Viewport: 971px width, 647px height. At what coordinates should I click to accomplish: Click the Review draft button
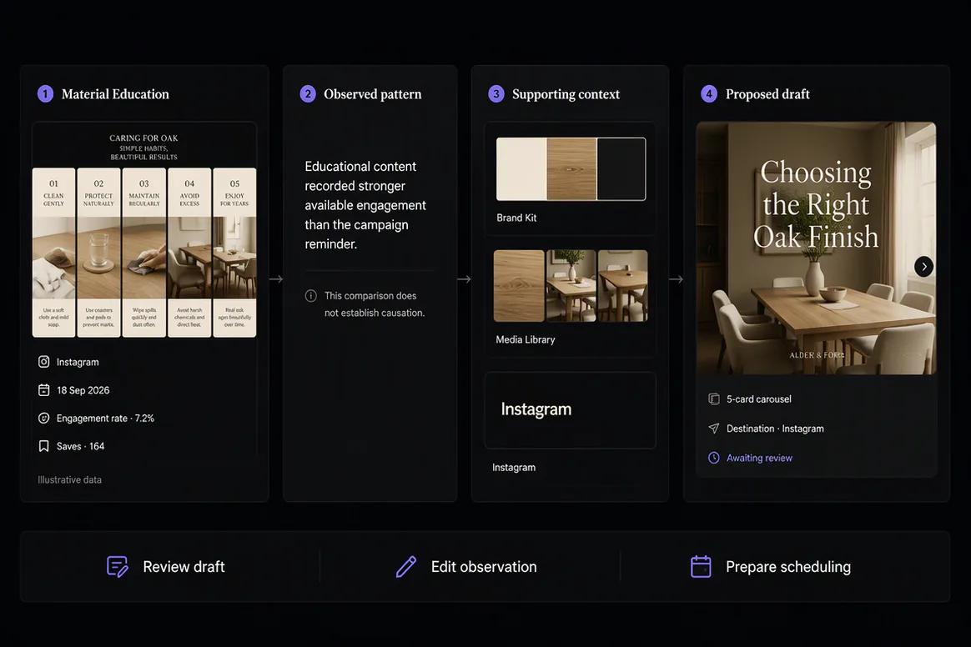(165, 566)
